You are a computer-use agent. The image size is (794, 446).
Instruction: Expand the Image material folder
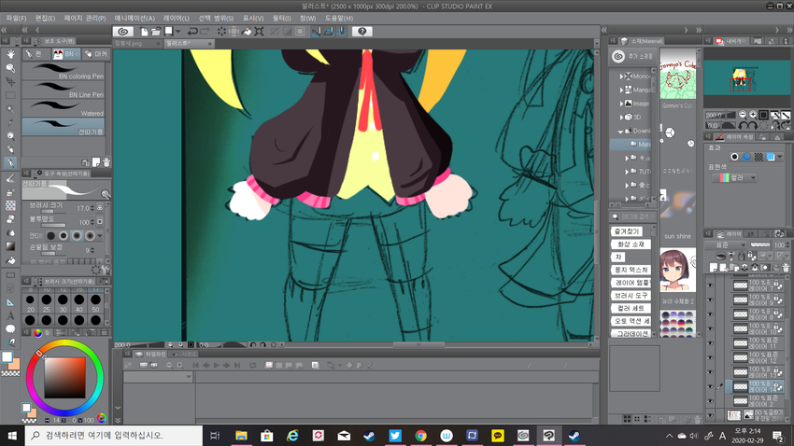[x=622, y=104]
